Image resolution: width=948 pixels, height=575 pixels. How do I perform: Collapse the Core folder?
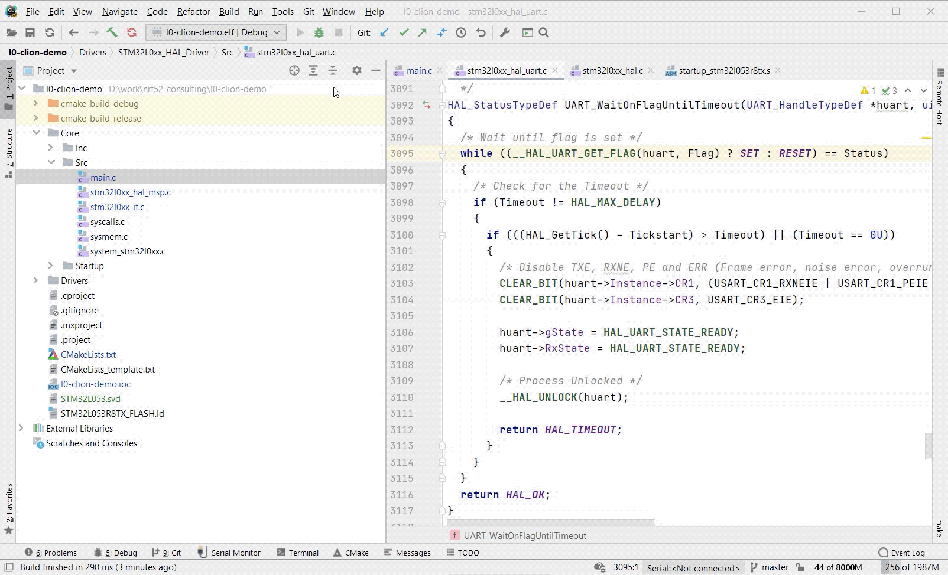(37, 133)
